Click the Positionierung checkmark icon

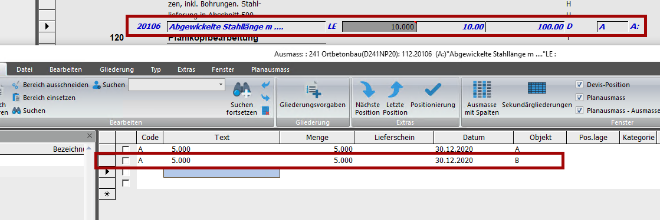(433, 89)
